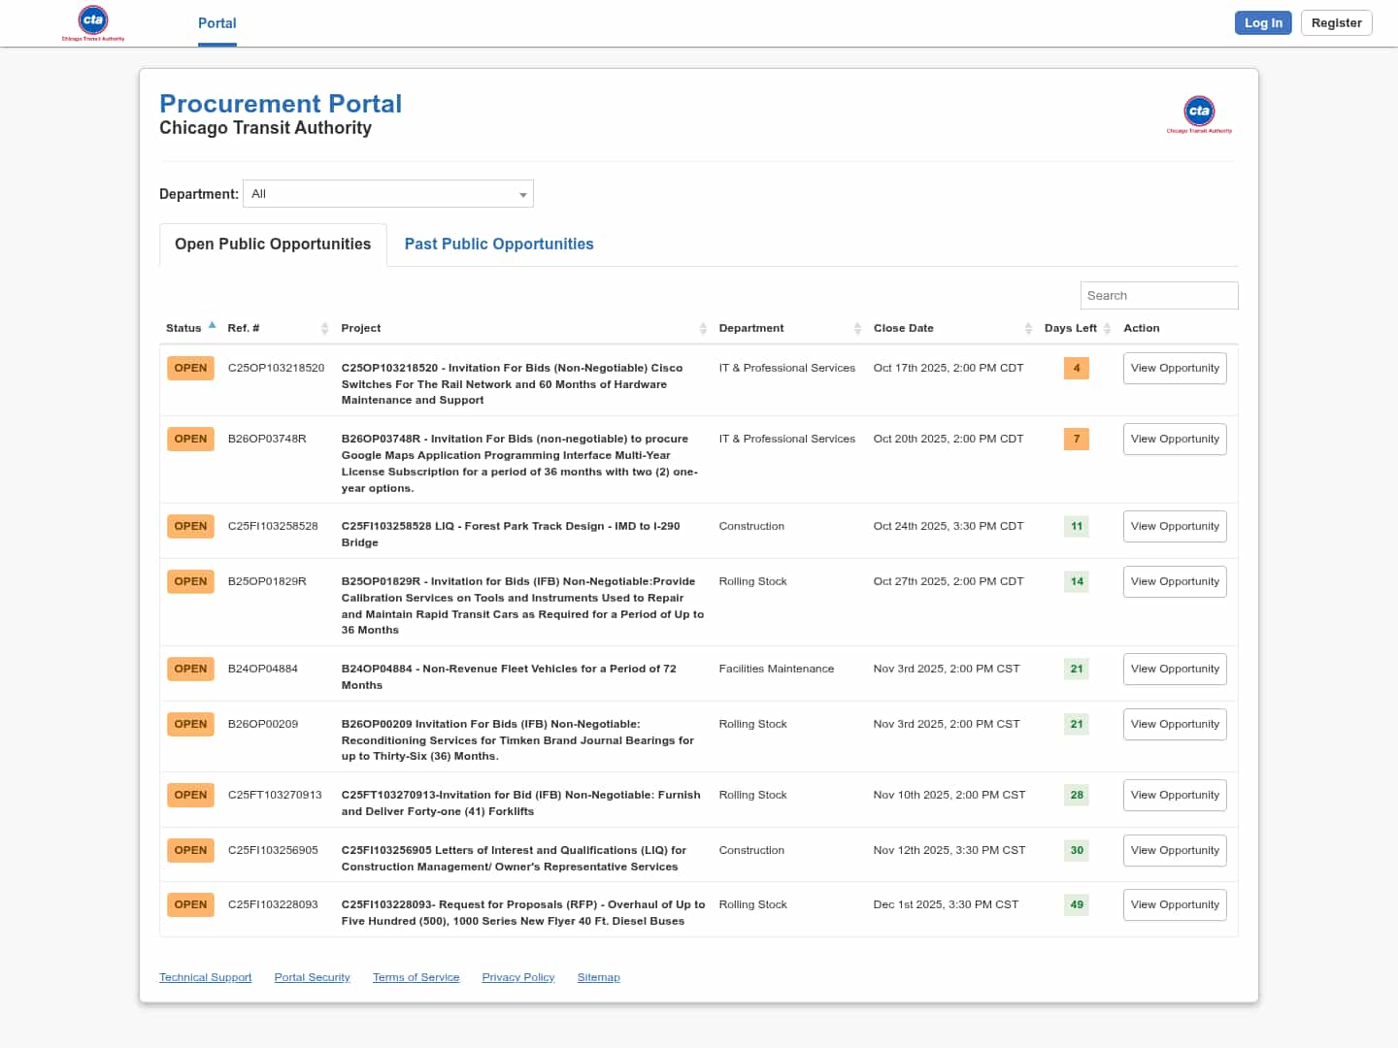
Task: Open the Technical Support footer link
Action: [205, 977]
